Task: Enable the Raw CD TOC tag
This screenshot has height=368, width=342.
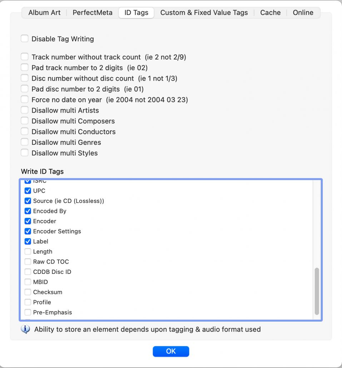Action: [28, 262]
